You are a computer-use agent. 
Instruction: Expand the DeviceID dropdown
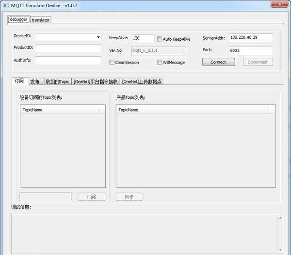[x=98, y=37]
